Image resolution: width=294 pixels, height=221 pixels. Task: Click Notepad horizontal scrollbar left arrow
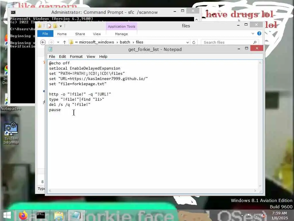click(x=50, y=190)
